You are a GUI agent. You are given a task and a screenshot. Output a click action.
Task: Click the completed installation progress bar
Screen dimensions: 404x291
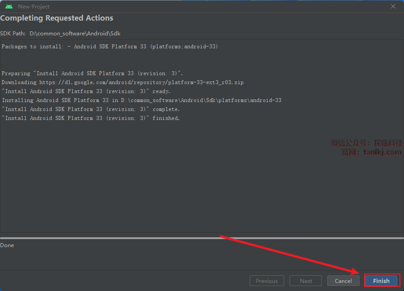tap(202, 238)
